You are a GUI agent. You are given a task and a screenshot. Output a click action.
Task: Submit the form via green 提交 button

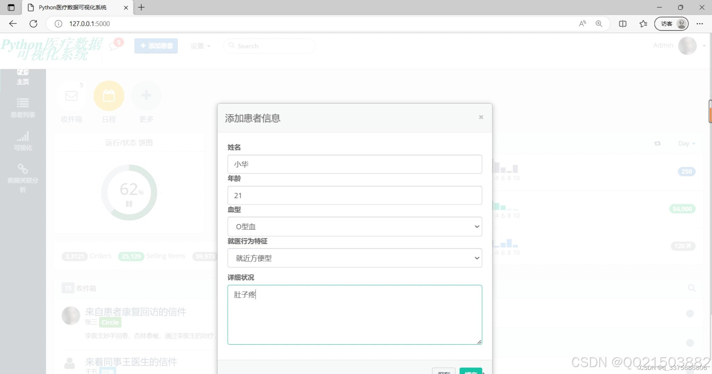click(x=471, y=372)
